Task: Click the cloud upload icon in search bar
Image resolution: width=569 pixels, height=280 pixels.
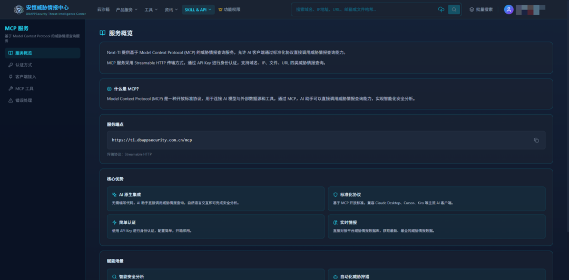Action: point(442,9)
